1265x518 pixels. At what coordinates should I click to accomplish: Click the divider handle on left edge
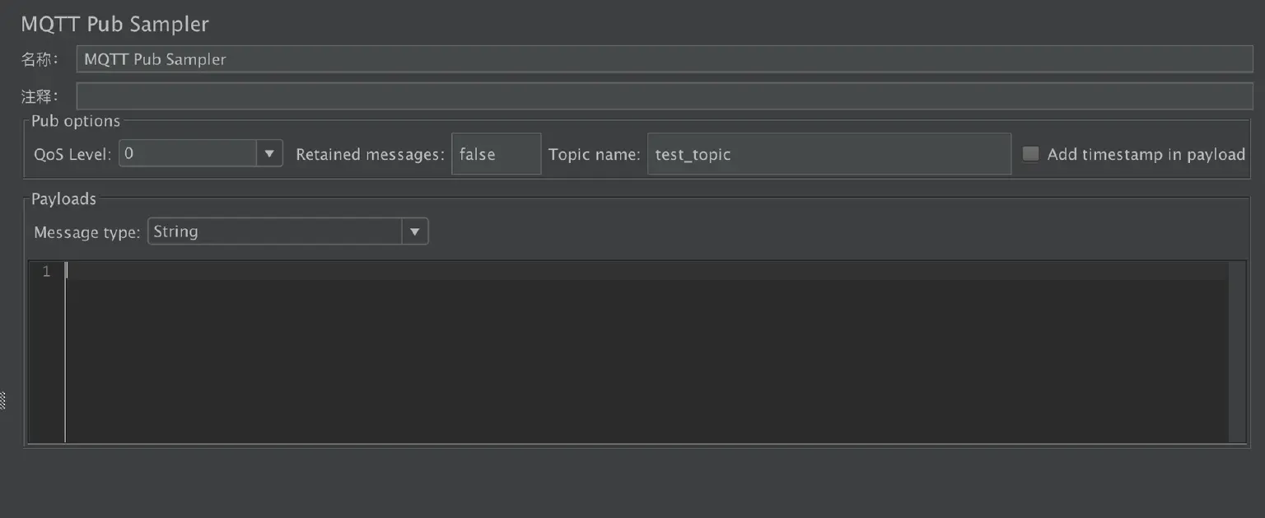[x=4, y=401]
